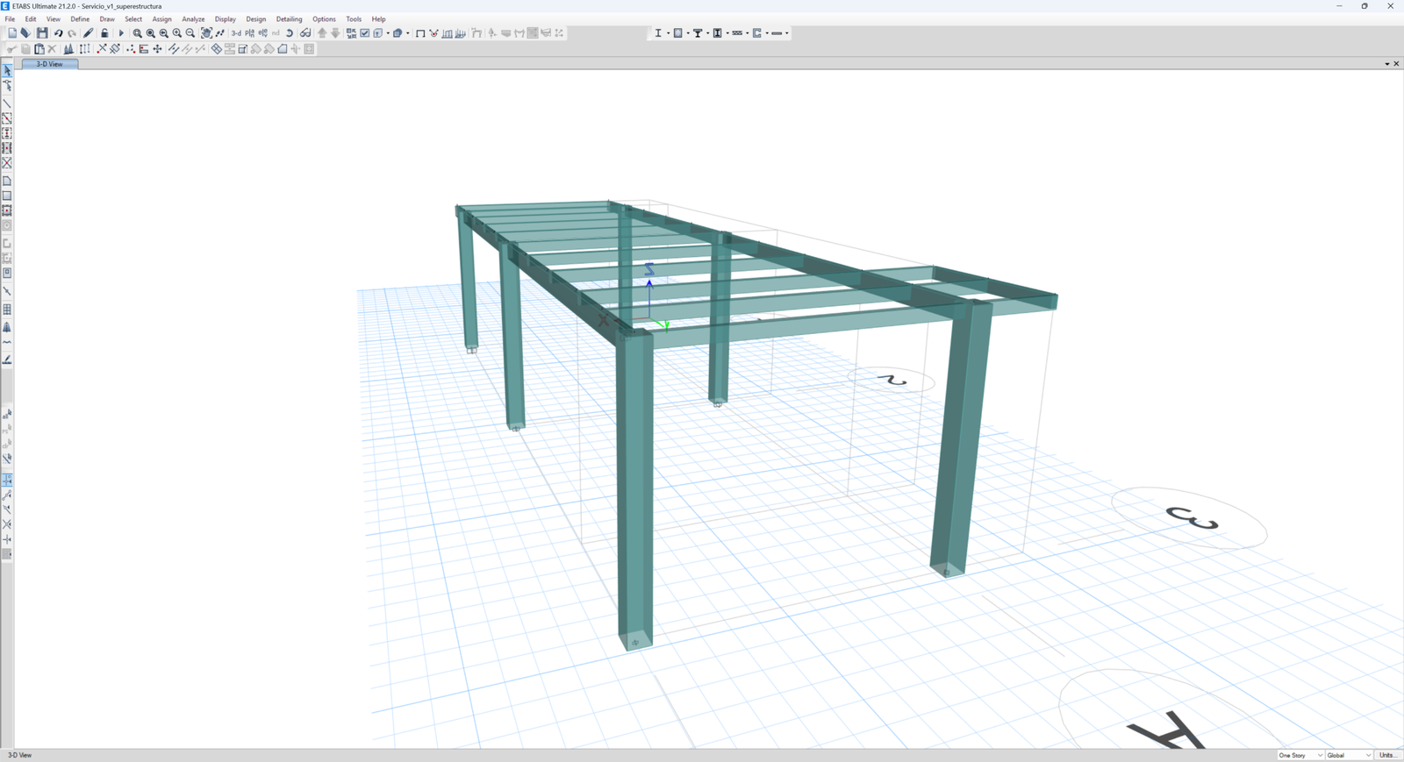Move down in the story list
This screenshot has width=1404, height=762.
335,33
